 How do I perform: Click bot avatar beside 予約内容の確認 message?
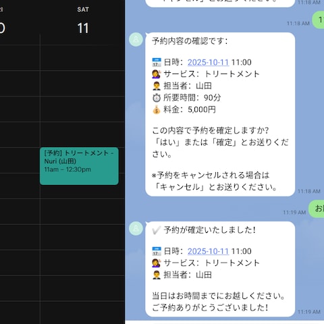click(x=136, y=40)
